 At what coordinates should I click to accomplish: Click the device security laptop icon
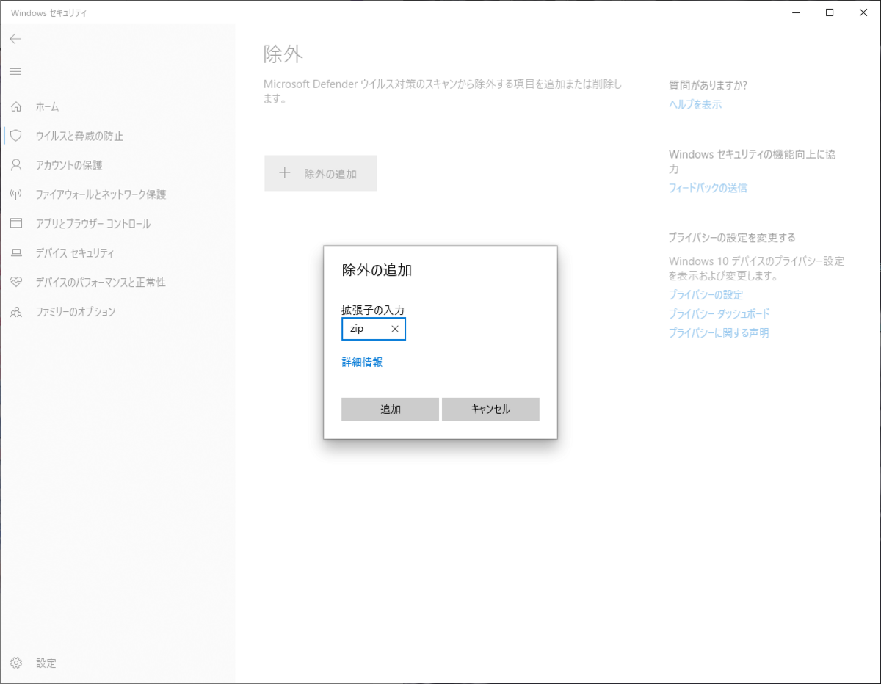pos(16,253)
